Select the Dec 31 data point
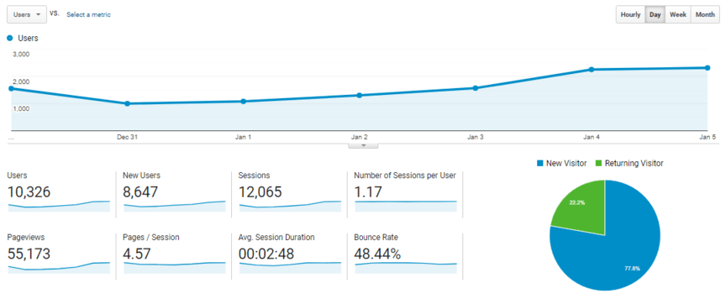This screenshot has width=726, height=304. [x=127, y=103]
